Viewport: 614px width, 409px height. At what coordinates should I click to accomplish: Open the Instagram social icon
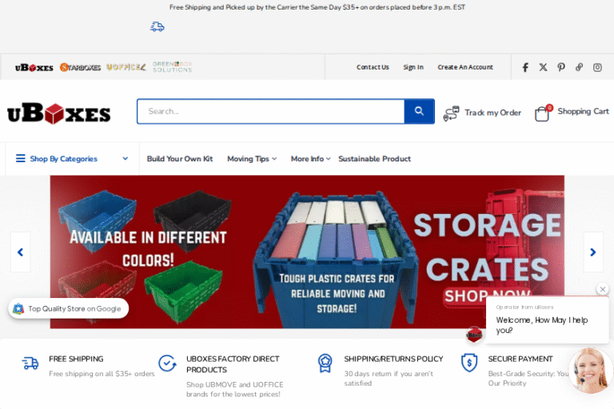tap(597, 67)
